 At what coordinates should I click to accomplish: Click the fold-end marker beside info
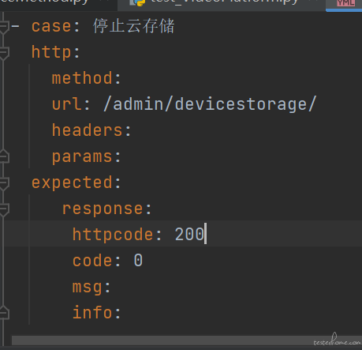5,314
